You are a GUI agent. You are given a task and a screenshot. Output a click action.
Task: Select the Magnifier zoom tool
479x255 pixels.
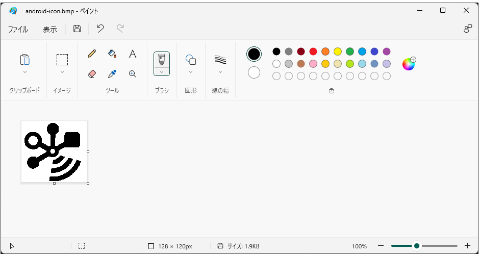coord(133,74)
